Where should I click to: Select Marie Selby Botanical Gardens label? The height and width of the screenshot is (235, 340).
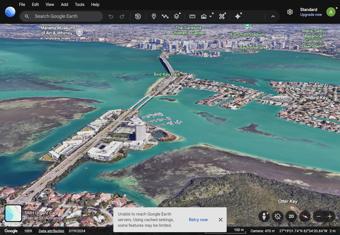[313, 38]
